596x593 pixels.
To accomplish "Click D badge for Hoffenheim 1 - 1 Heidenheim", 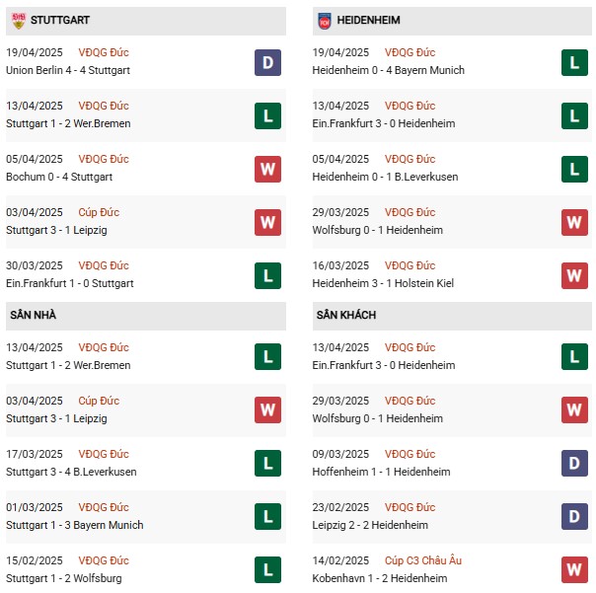I will click(x=575, y=464).
